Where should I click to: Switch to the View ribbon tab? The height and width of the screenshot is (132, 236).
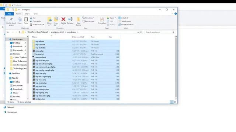tap(36, 14)
